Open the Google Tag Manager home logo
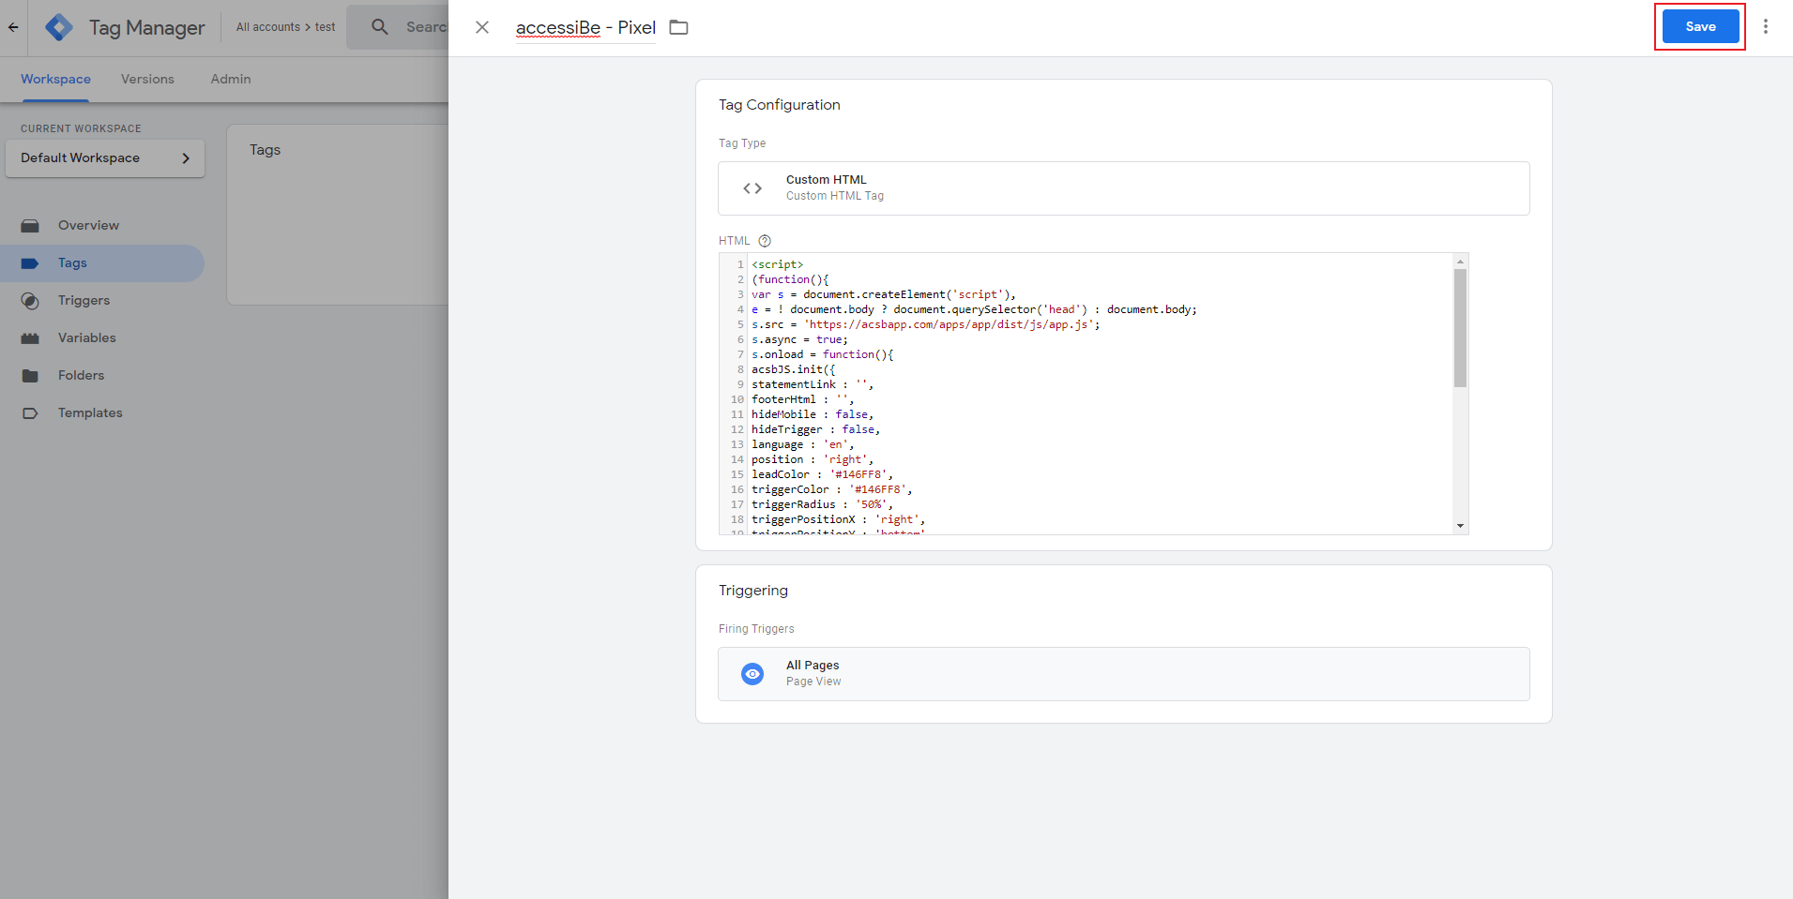The image size is (1793, 899). point(58,26)
